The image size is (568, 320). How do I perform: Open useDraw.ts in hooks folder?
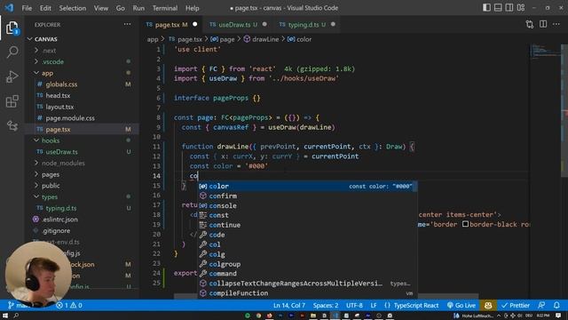point(61,152)
